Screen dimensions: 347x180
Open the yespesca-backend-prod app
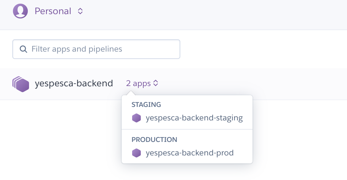(x=190, y=153)
